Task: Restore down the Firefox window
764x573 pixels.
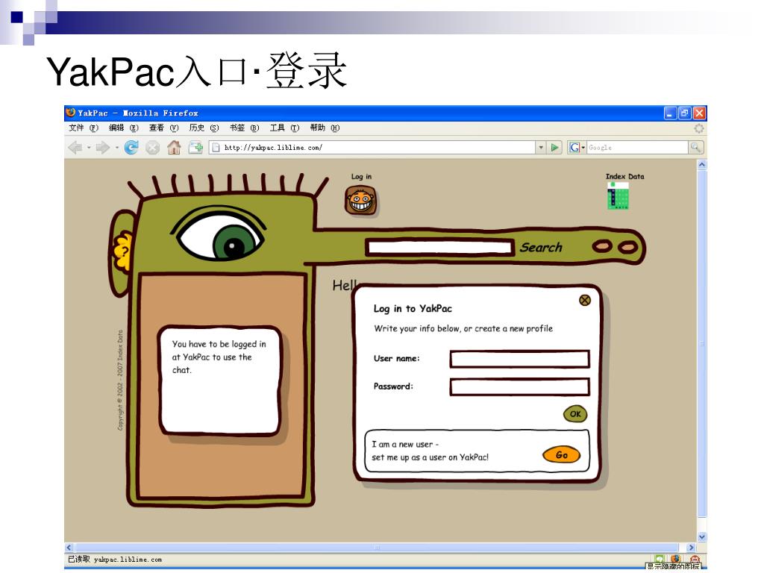Action: pos(685,113)
